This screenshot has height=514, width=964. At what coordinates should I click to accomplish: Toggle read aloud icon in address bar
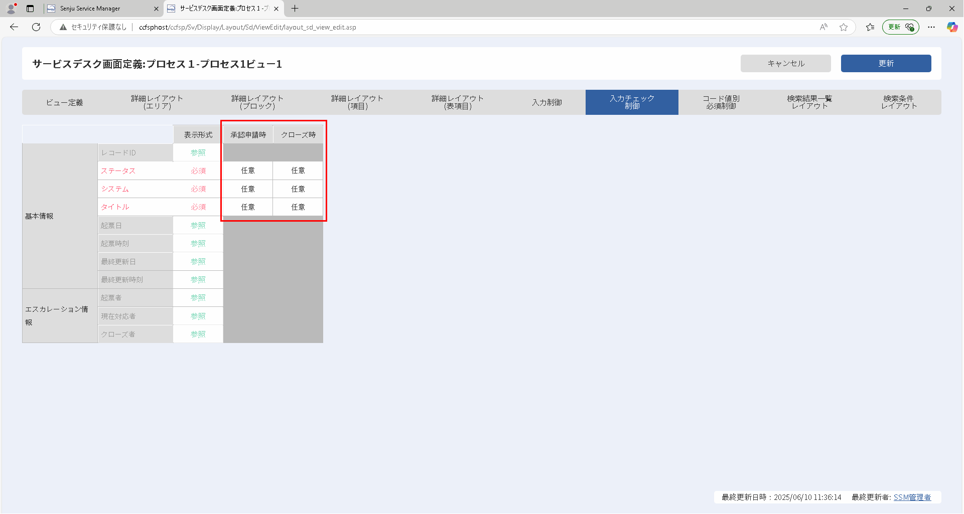[823, 27]
